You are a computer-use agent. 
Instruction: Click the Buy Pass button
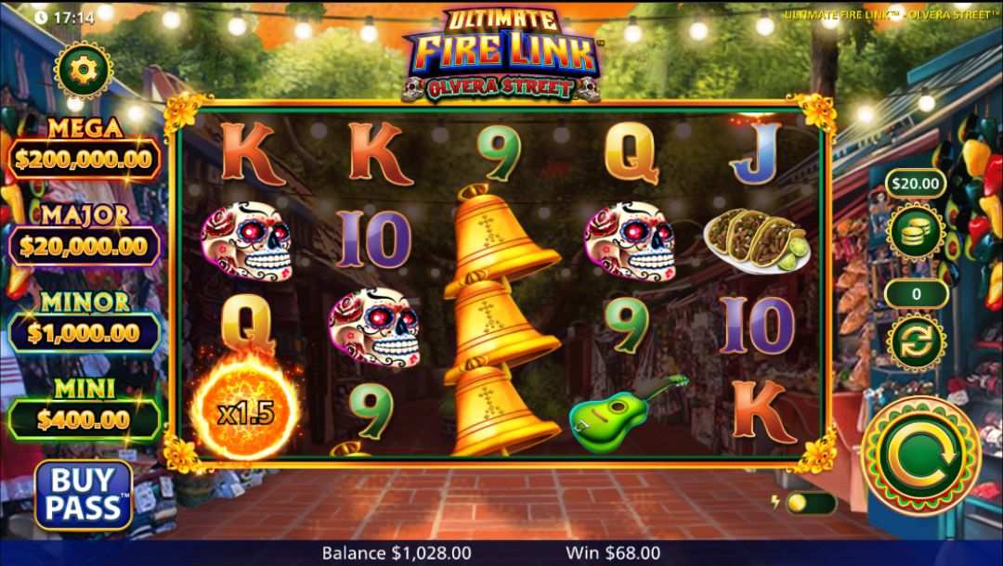point(84,495)
